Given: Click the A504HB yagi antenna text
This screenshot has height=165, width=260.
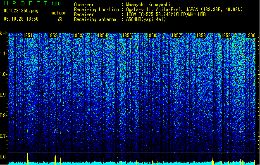Looking at the screenshot, I should click(x=146, y=19).
